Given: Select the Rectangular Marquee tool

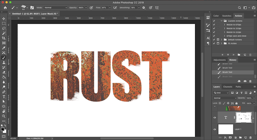Looking at the screenshot, I should [x=4, y=23].
